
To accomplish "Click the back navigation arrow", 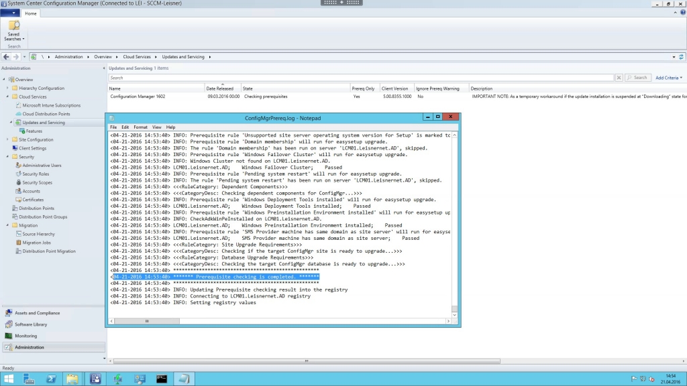I will [6, 56].
